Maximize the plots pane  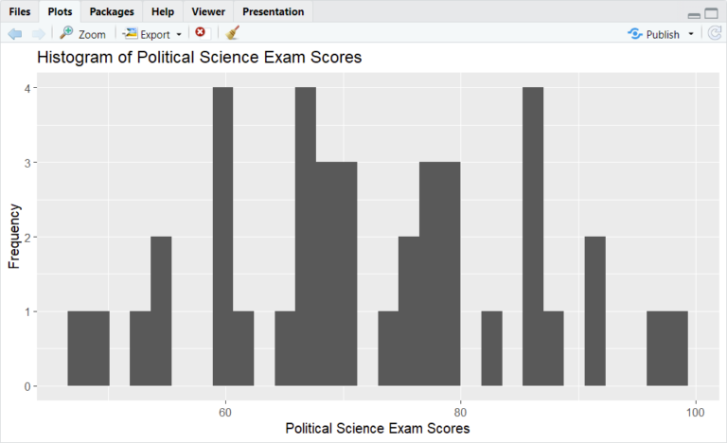coord(713,13)
